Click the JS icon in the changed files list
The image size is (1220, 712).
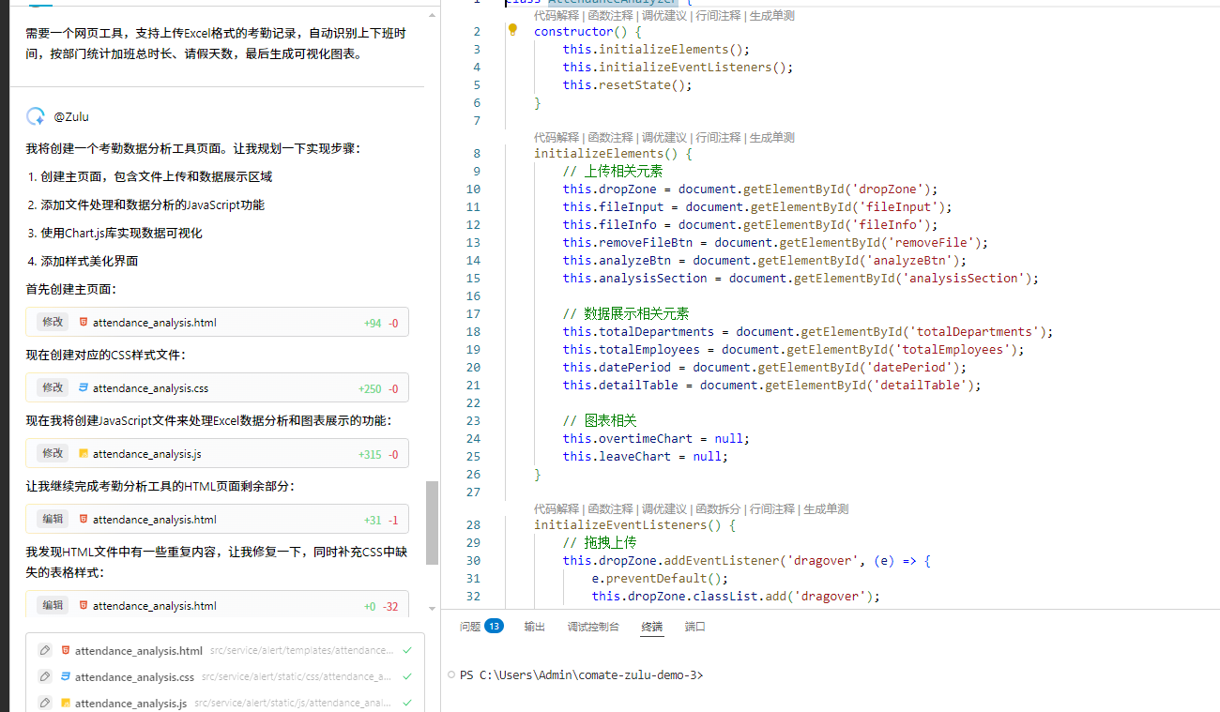pos(66,703)
